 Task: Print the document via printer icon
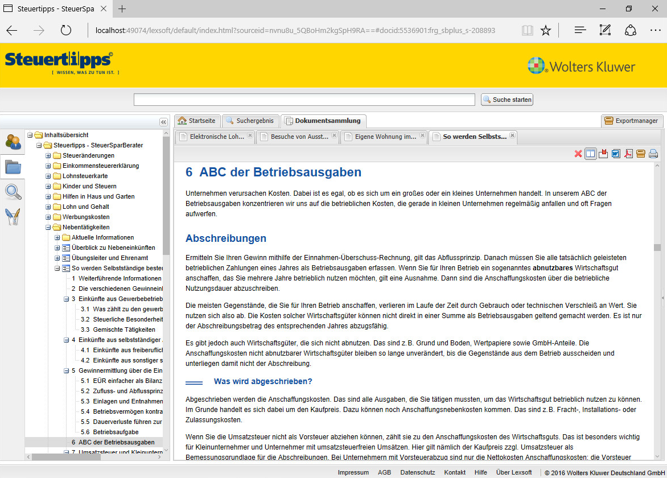tap(653, 154)
